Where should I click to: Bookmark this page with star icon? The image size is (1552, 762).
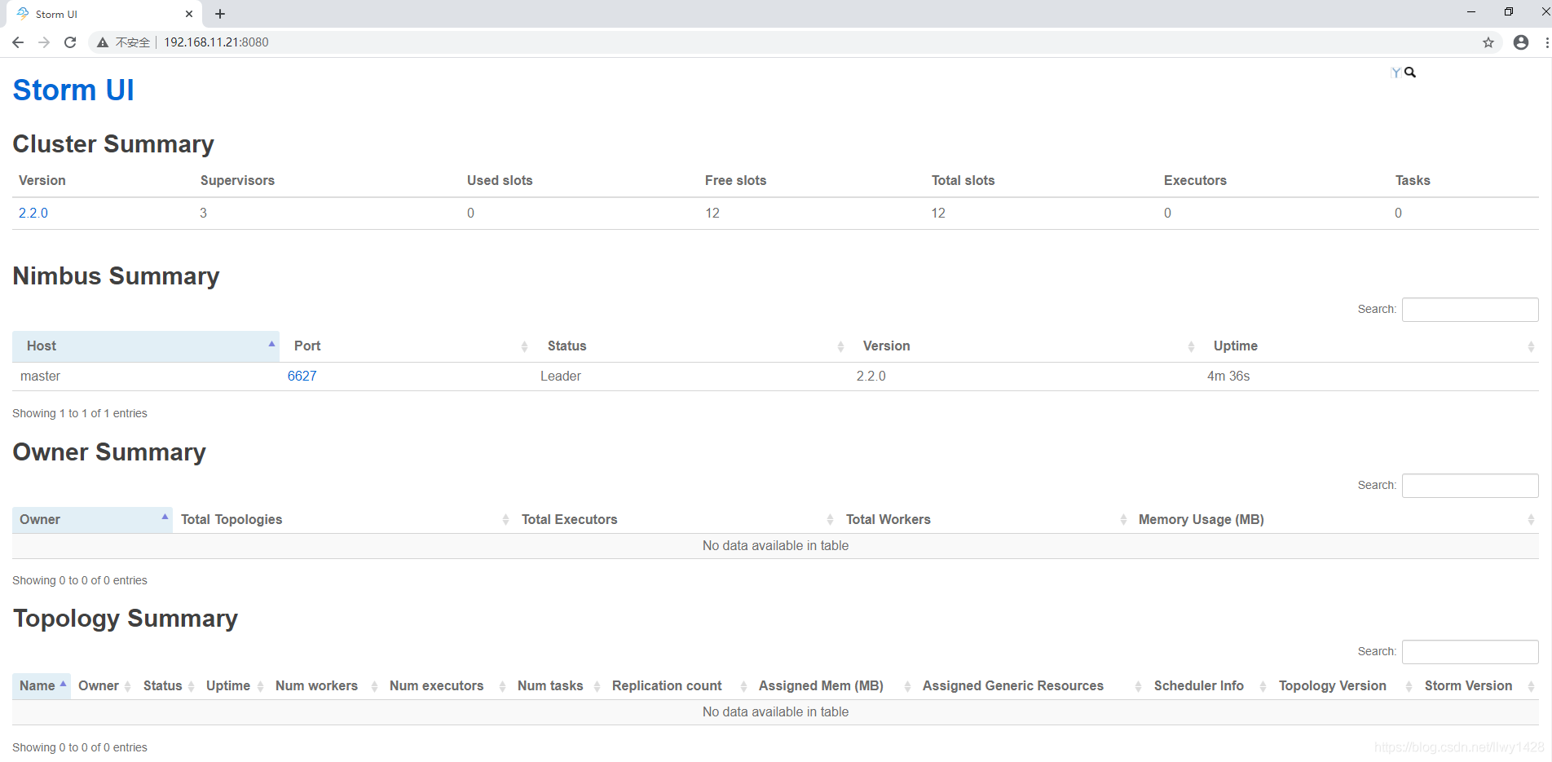(1488, 42)
